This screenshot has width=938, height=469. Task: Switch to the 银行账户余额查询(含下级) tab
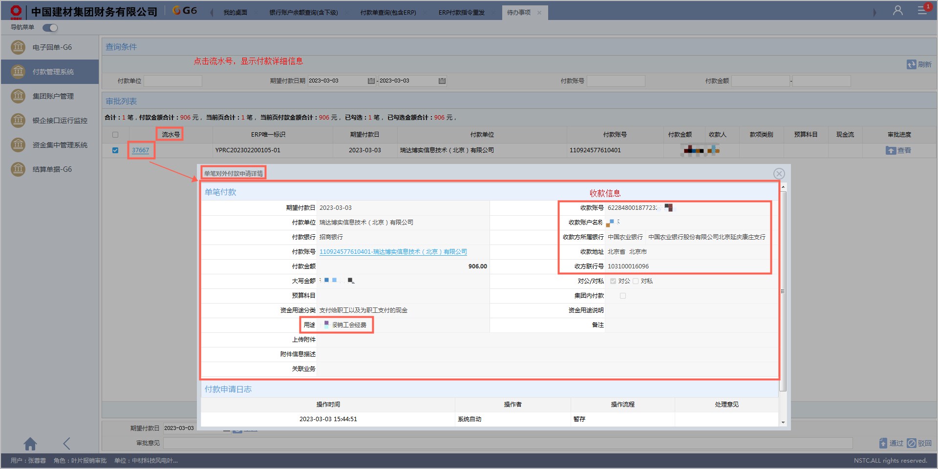(303, 13)
